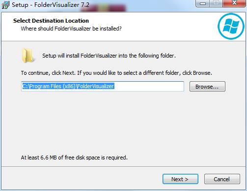
Task: Click the 'To continue, click Next' instruction text
Action: (116, 73)
